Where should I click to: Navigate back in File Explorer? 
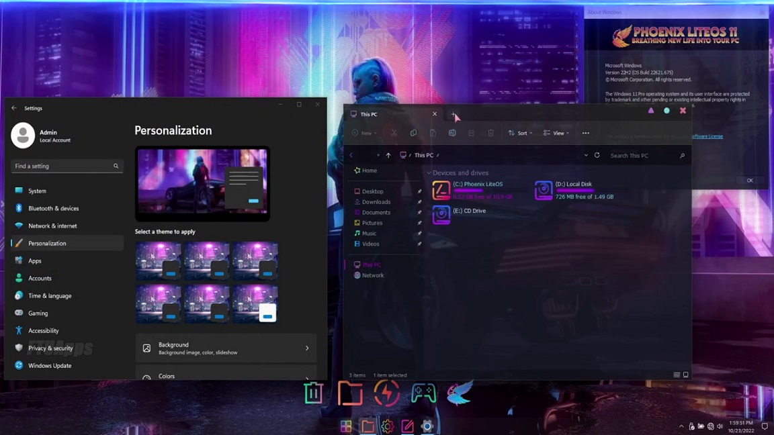point(351,155)
